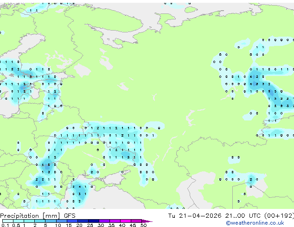Image resolution: width=294 pixels, height=227 pixels.
Task: Click the 30–35 mm purple legend swatch
Action: pos(104,221)
